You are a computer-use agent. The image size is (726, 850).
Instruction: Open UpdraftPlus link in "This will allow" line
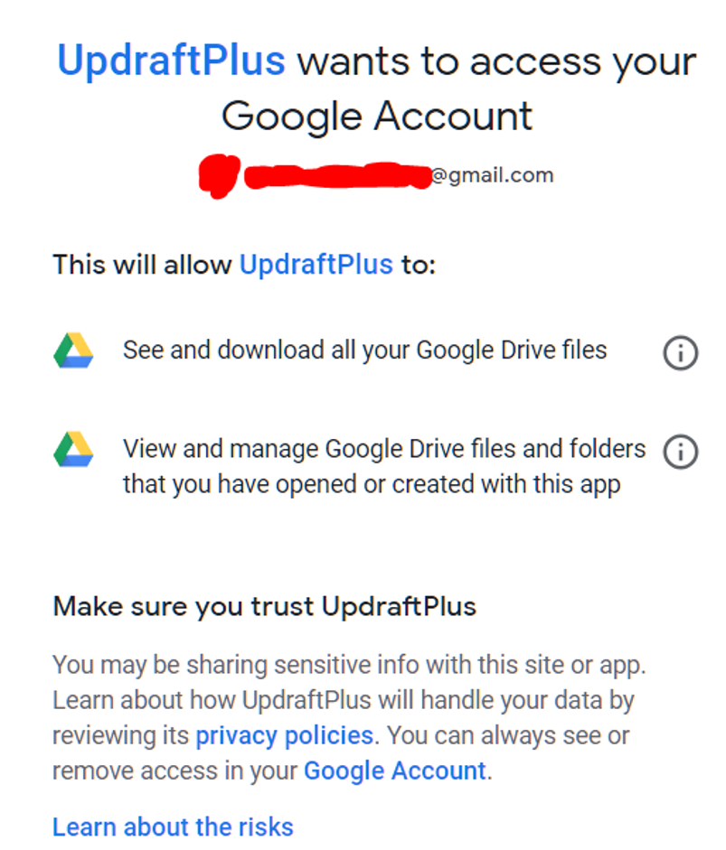316,265
